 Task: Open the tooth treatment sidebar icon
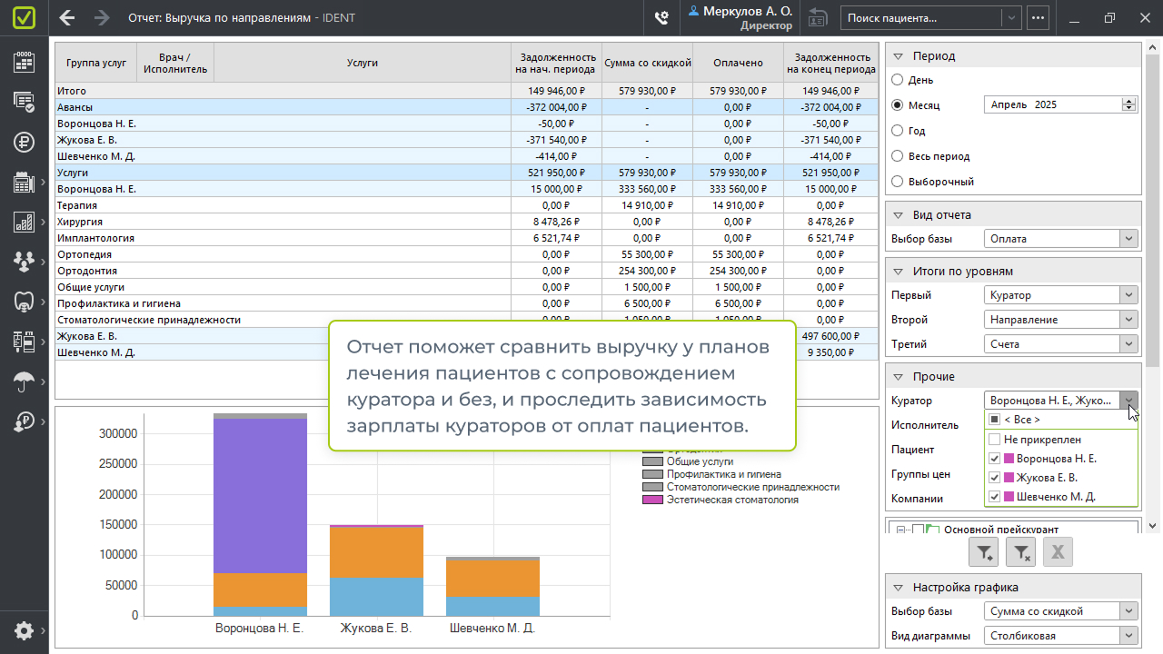(25, 302)
